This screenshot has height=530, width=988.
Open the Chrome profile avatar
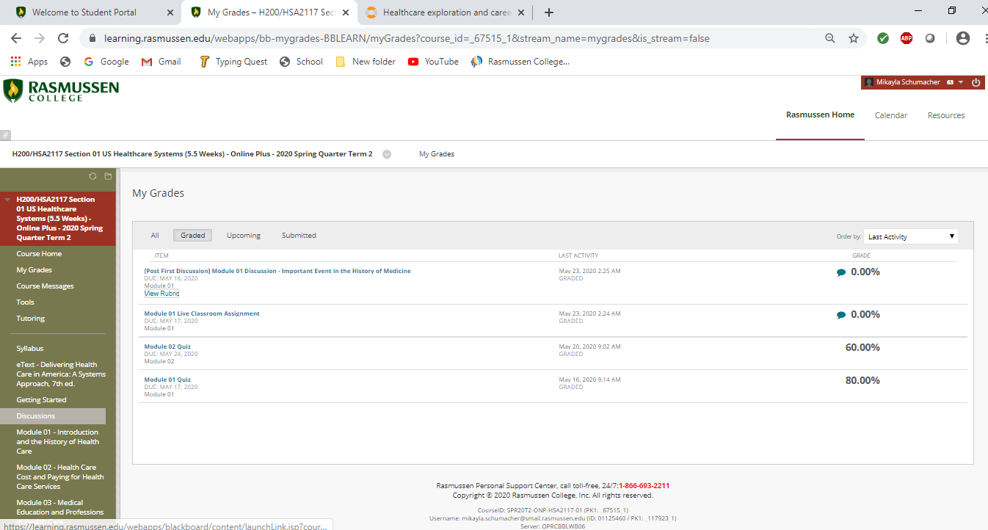pos(963,38)
